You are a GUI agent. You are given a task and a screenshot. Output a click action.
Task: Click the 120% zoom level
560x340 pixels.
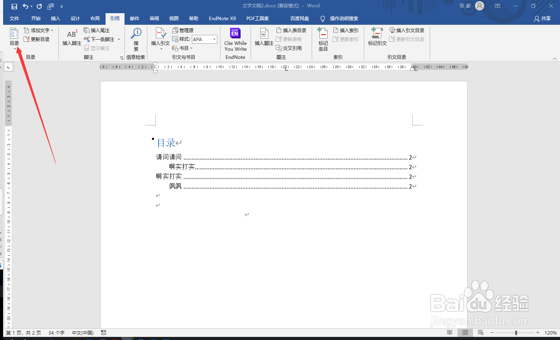coord(551,333)
